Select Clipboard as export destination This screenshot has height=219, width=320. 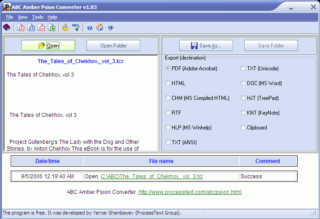pos(254,128)
